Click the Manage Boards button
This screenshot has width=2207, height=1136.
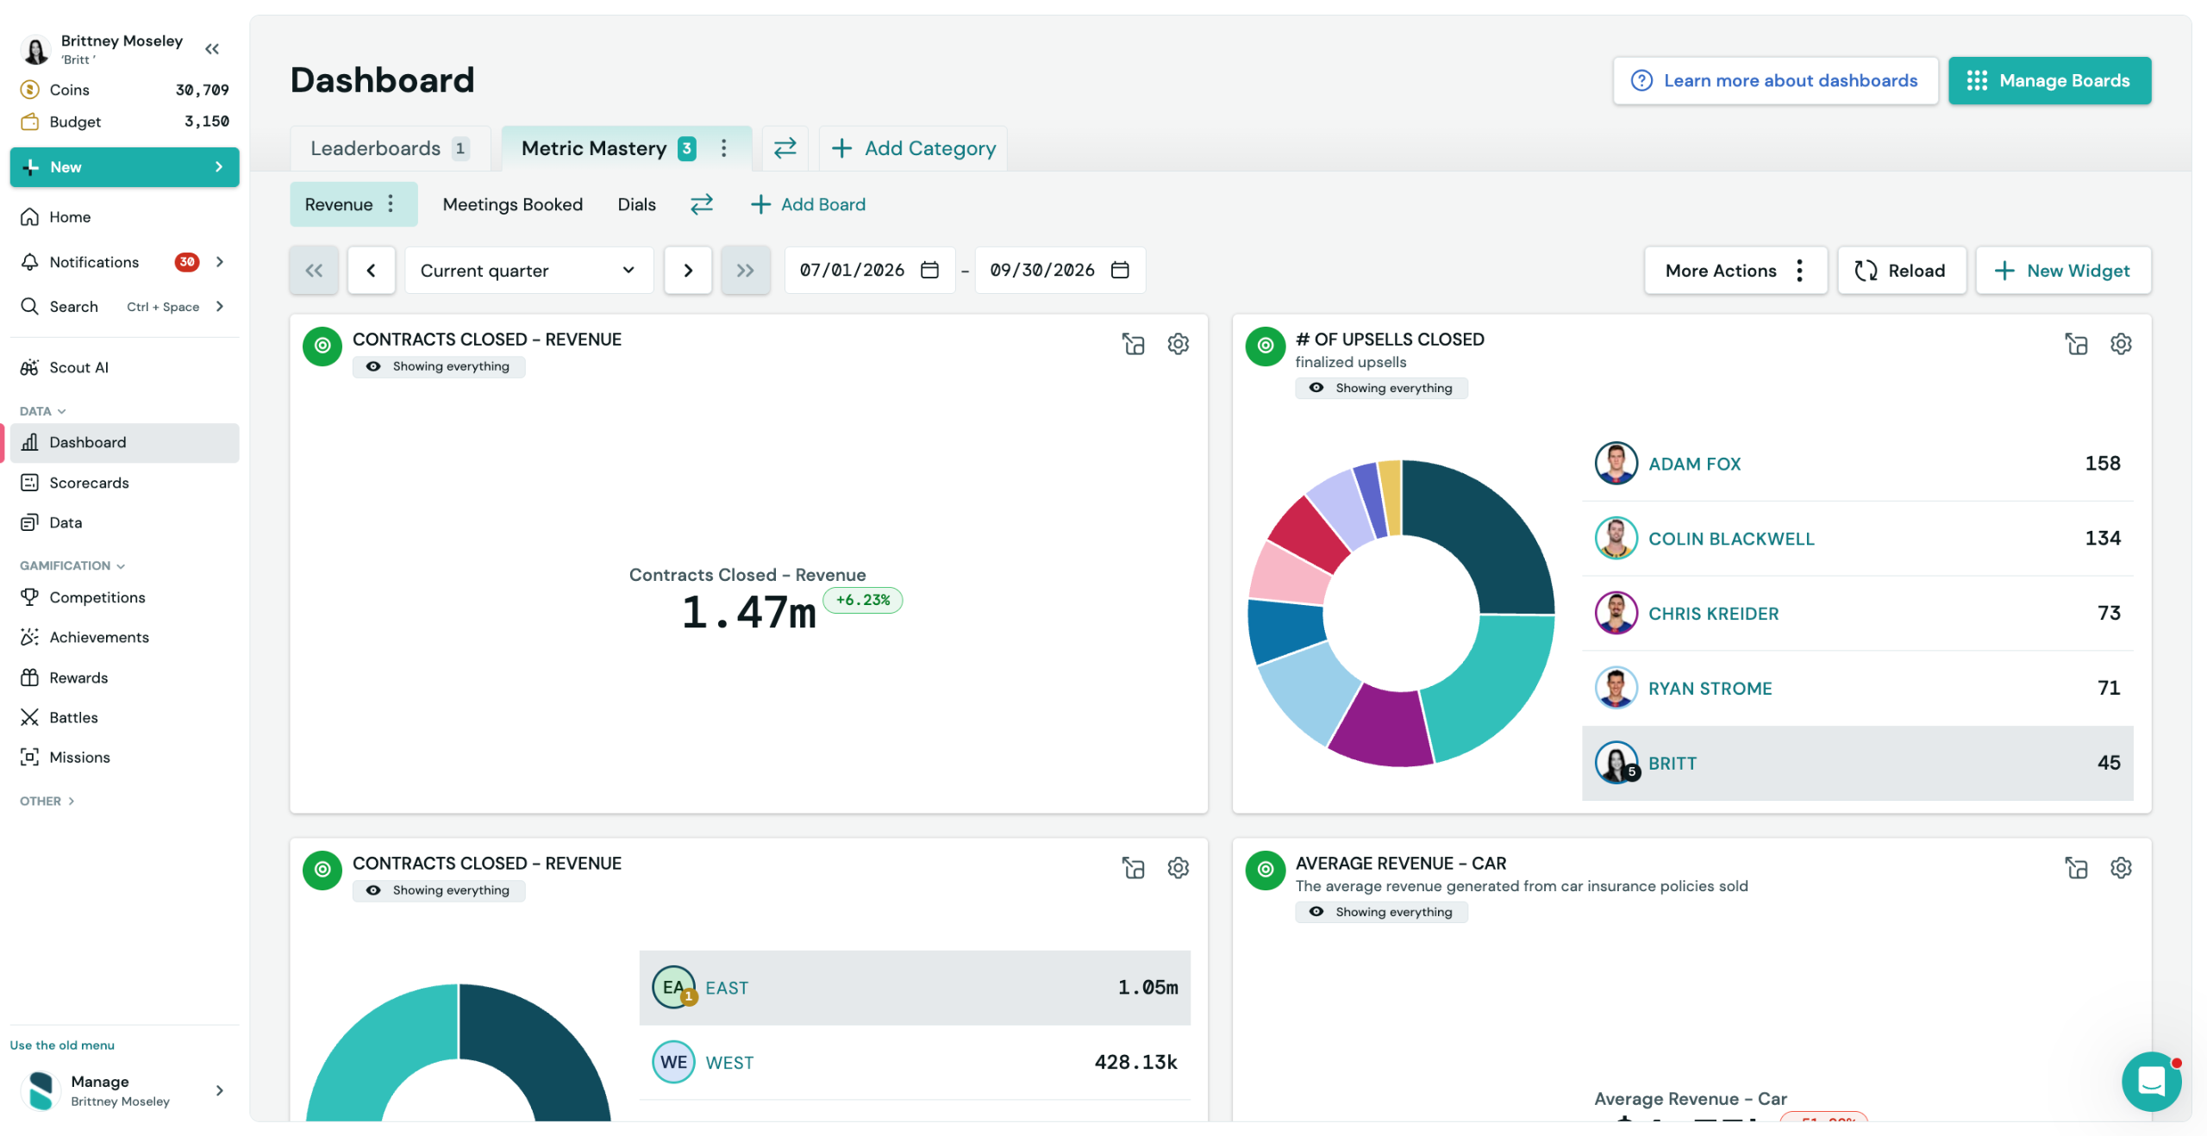click(2049, 80)
